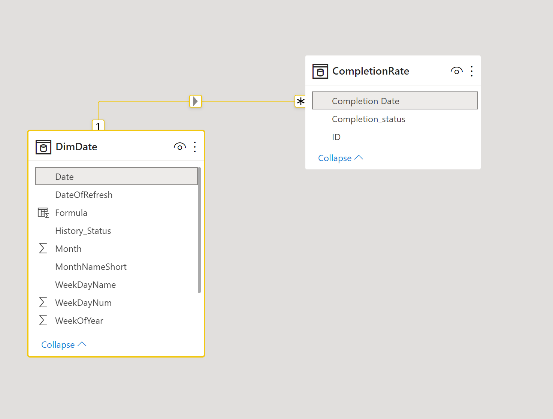Click the one-side cardinality marker on DimDate
This screenshot has height=419, width=553.
click(x=98, y=125)
